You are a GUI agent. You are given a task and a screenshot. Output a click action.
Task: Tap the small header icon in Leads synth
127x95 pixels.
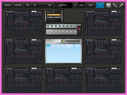coord(67,68)
